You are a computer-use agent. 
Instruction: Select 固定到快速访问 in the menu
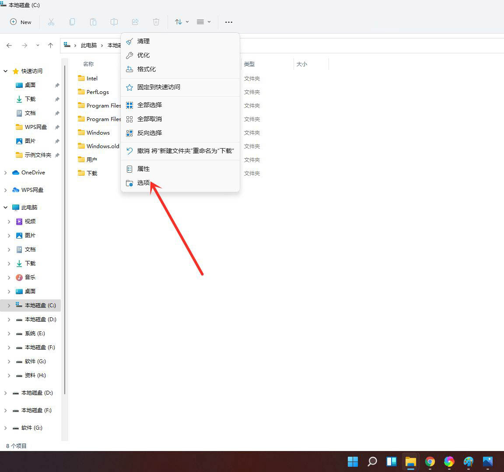(x=158, y=87)
